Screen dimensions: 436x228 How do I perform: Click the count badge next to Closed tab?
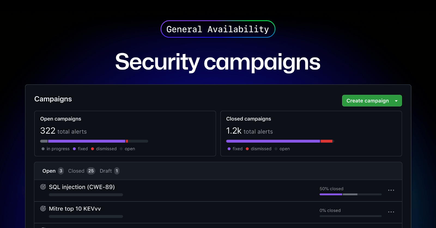pos(91,171)
